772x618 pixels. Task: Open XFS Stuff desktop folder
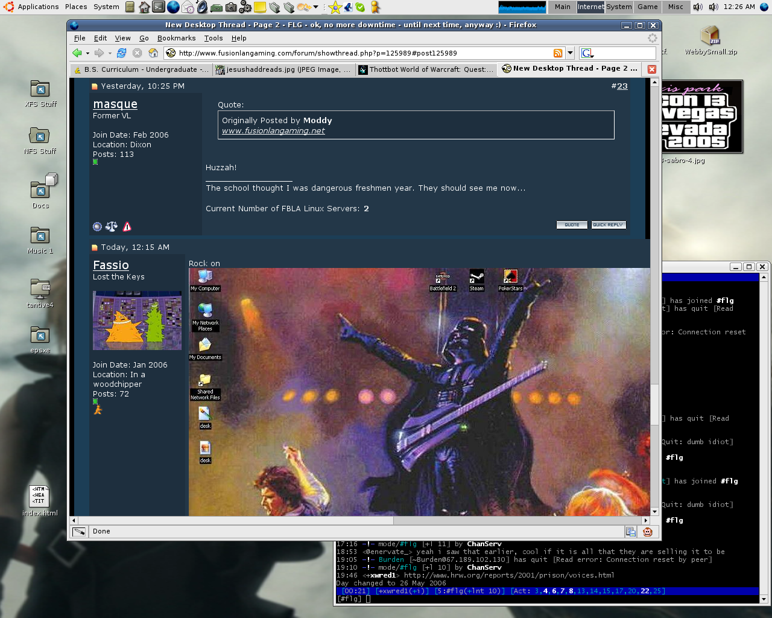40,94
